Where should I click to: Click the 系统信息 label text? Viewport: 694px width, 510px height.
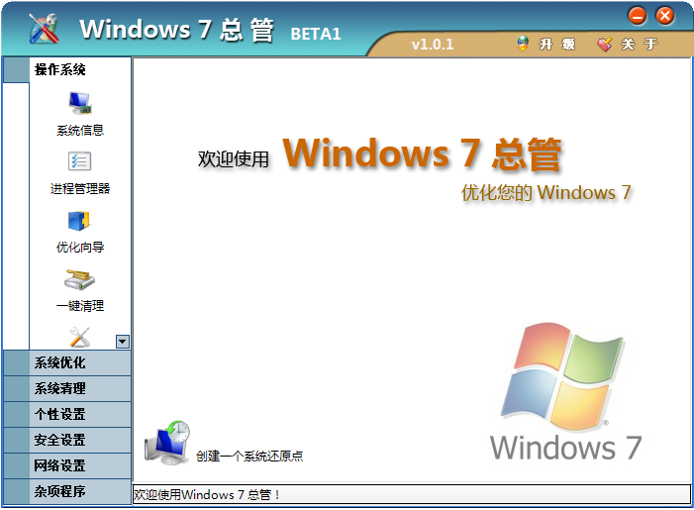80,130
